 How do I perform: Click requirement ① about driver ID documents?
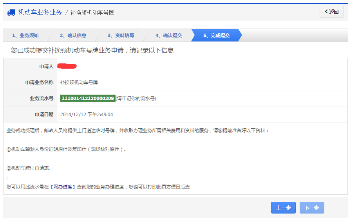pyautogui.click(x=67, y=149)
